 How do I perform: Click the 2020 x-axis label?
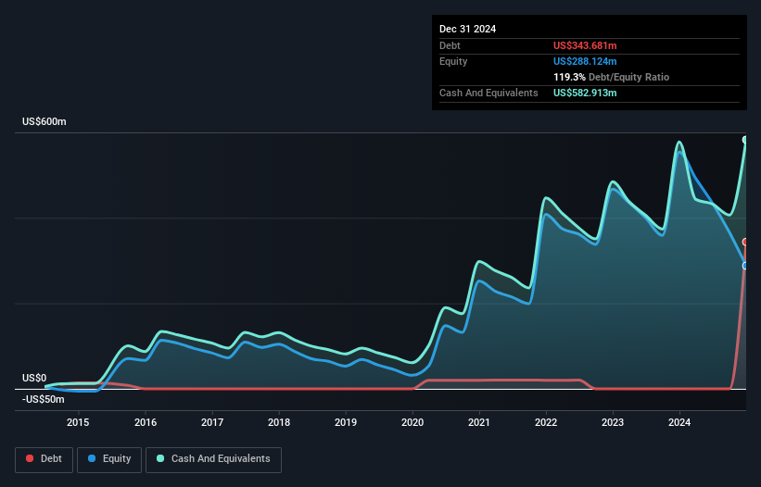(x=412, y=422)
